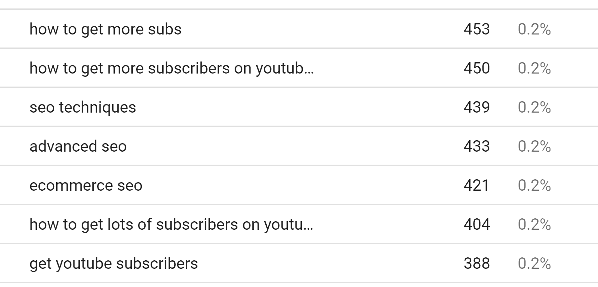Select the 'seo techniques' search term
The width and height of the screenshot is (598, 287).
tap(83, 107)
